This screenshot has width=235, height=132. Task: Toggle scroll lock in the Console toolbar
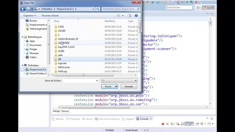(182, 124)
